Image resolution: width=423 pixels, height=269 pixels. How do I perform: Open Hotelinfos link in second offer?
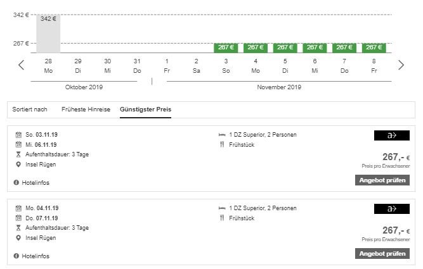tap(36, 256)
